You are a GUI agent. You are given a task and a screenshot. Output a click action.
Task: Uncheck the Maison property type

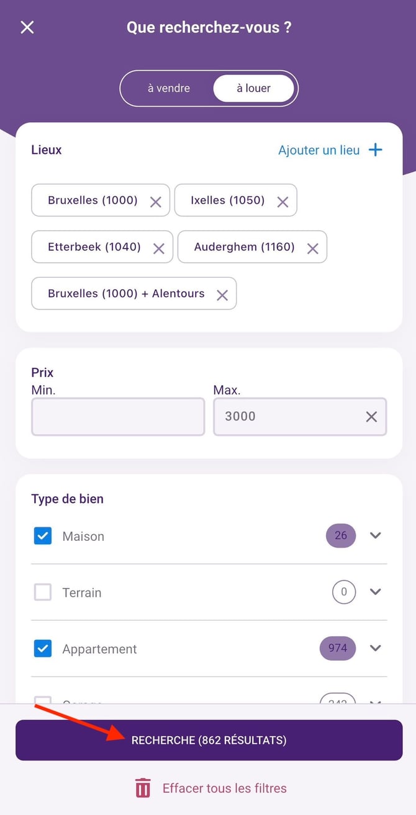click(42, 536)
